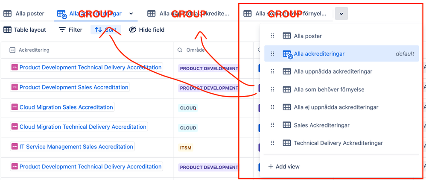Click the filter lines icon beside Filter
This screenshot has height=180, width=426.
pyautogui.click(x=62, y=30)
